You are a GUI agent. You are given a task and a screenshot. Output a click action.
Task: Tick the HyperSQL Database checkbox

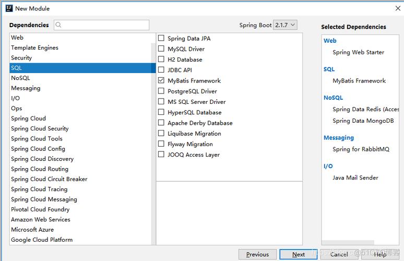161,112
